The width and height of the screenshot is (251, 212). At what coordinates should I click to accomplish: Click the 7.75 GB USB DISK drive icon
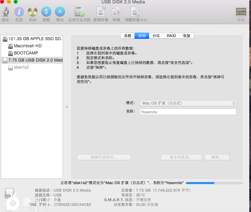5,60
